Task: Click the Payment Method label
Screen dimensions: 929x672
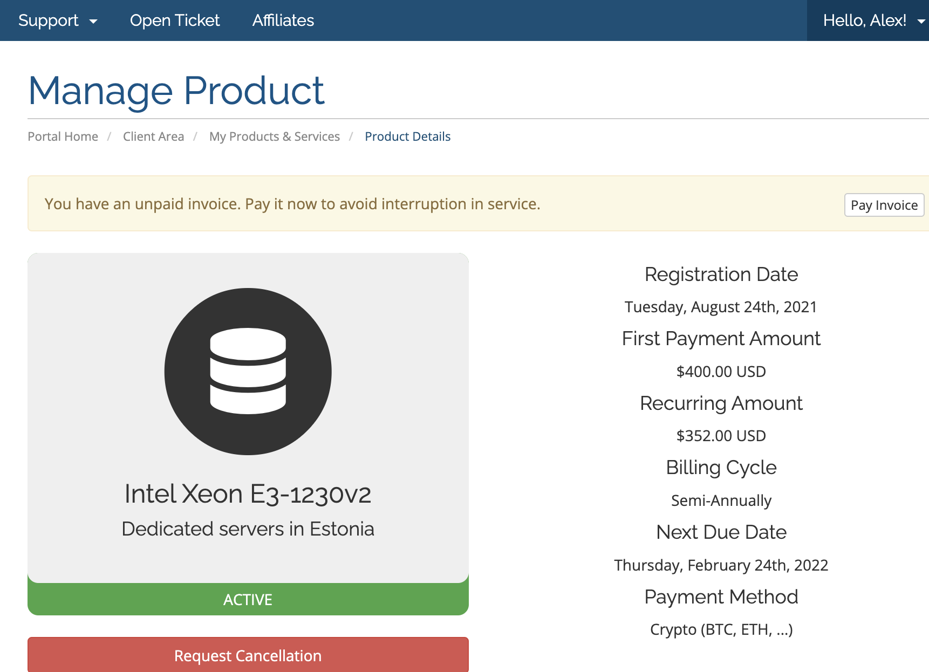Action: point(721,597)
